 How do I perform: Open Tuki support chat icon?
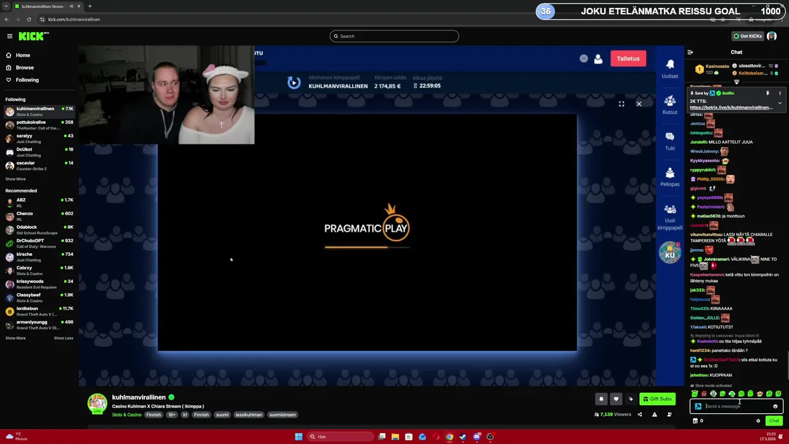click(x=670, y=136)
